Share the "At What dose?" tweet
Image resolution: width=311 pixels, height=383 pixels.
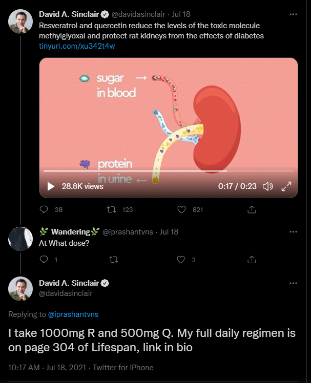(x=252, y=260)
